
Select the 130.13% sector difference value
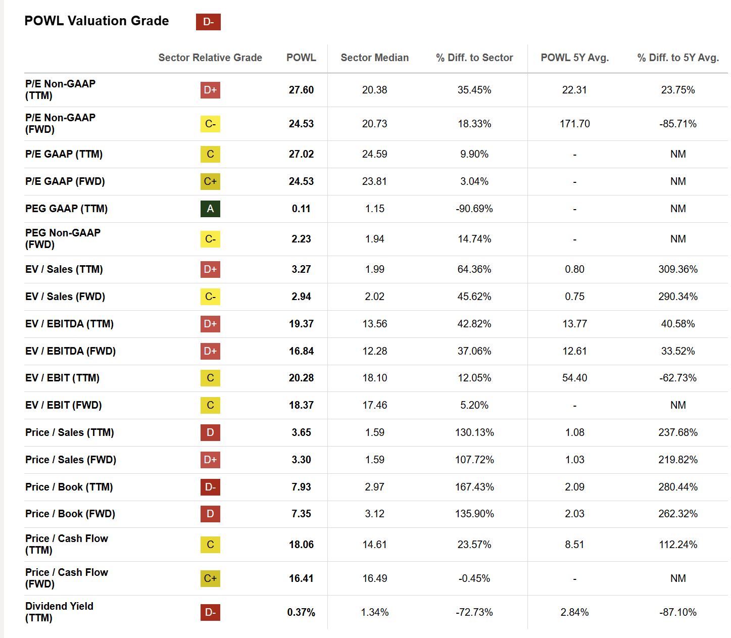coord(474,432)
